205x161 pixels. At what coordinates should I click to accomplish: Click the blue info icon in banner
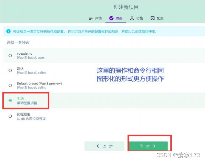[x=8, y=31]
